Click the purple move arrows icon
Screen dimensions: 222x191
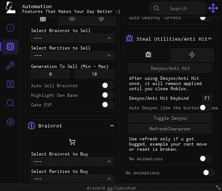click(x=213, y=8)
